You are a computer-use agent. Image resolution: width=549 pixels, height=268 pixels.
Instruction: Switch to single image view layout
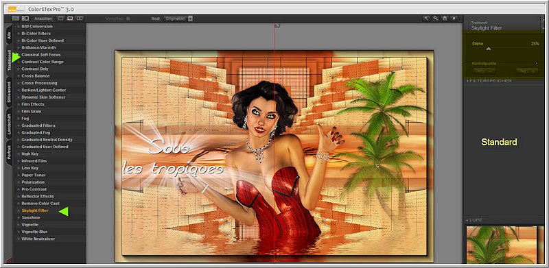[x=60, y=19]
